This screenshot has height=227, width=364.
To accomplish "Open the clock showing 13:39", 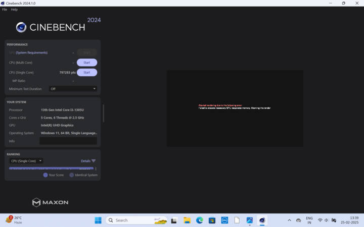I will point(350,220).
